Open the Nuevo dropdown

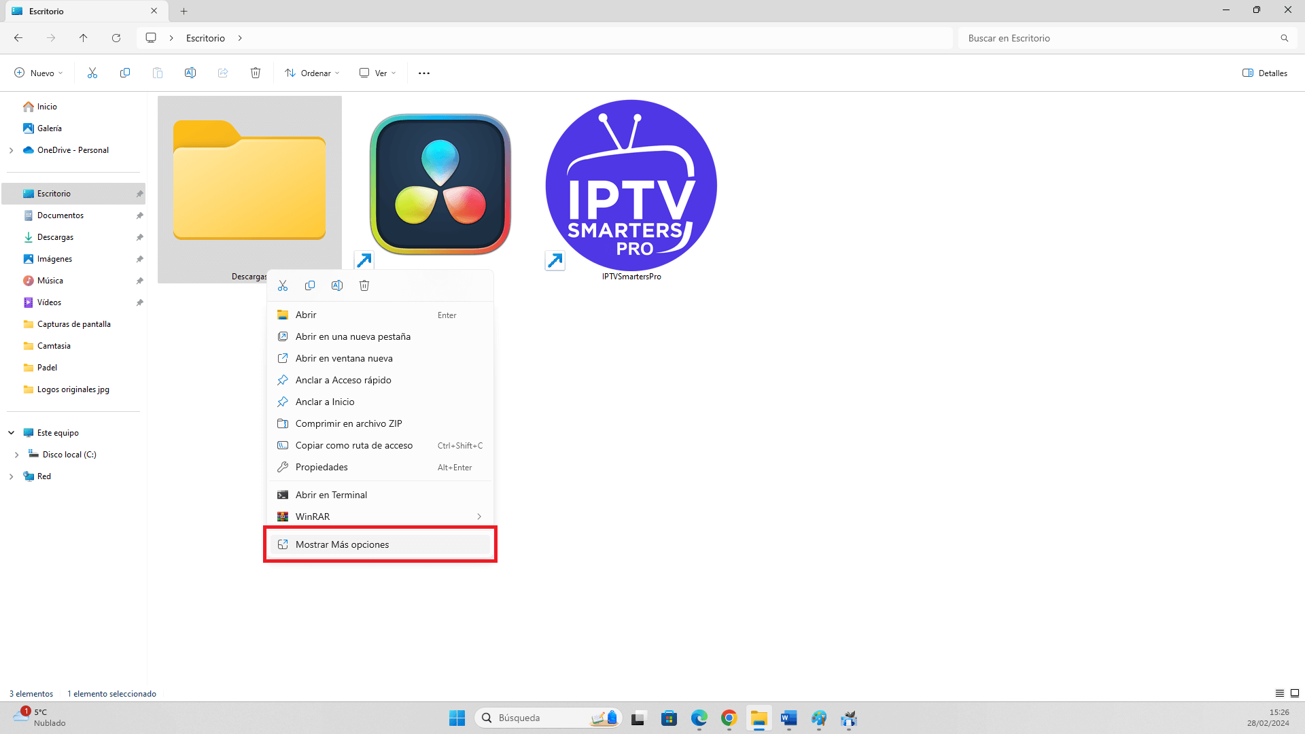click(x=39, y=73)
